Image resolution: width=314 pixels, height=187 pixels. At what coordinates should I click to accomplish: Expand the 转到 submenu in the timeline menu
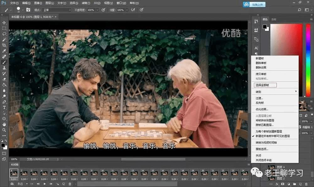[275, 92]
